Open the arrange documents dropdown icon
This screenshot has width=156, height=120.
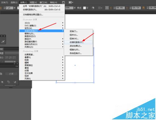pos(71,2)
